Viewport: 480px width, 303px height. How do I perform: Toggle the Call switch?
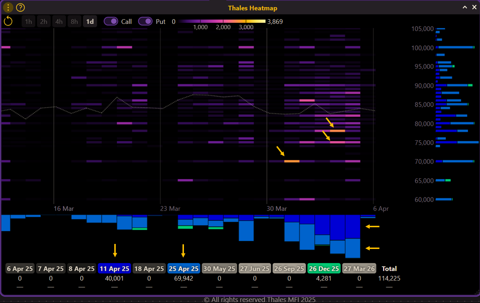click(x=111, y=21)
